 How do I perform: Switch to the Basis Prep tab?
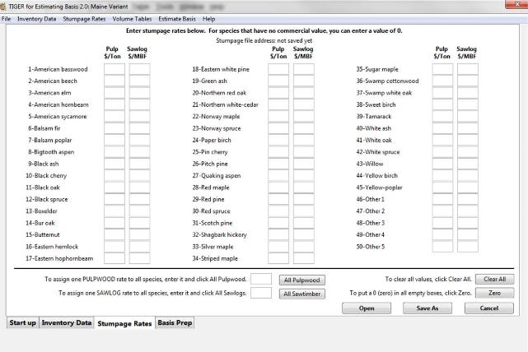tap(175, 323)
